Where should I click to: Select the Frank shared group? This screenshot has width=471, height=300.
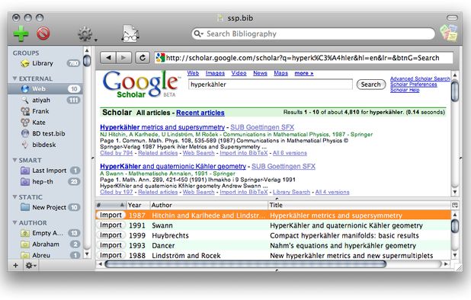tap(45, 111)
